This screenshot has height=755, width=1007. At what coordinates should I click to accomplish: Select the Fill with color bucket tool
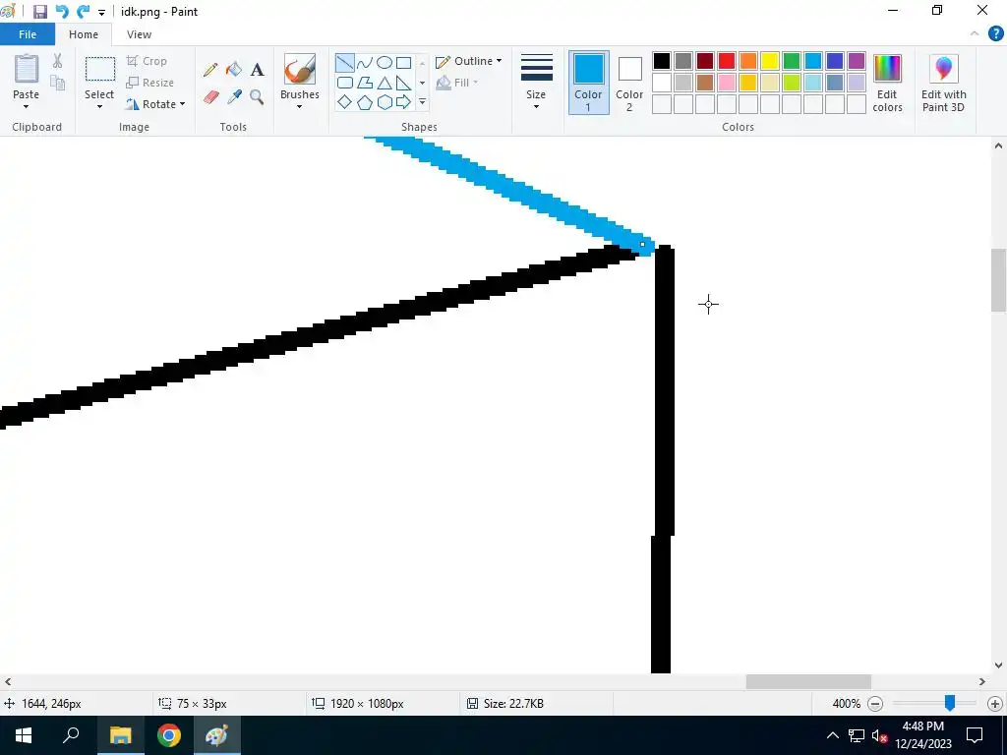click(x=234, y=70)
